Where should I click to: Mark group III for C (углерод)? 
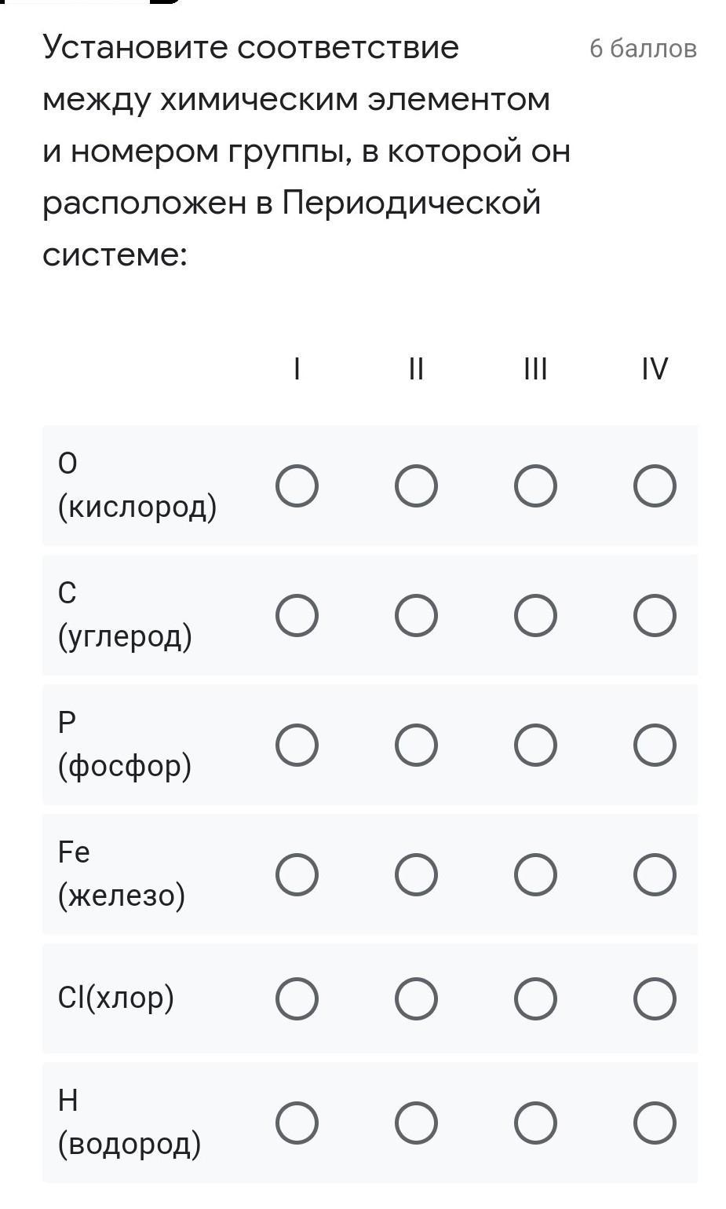[535, 615]
